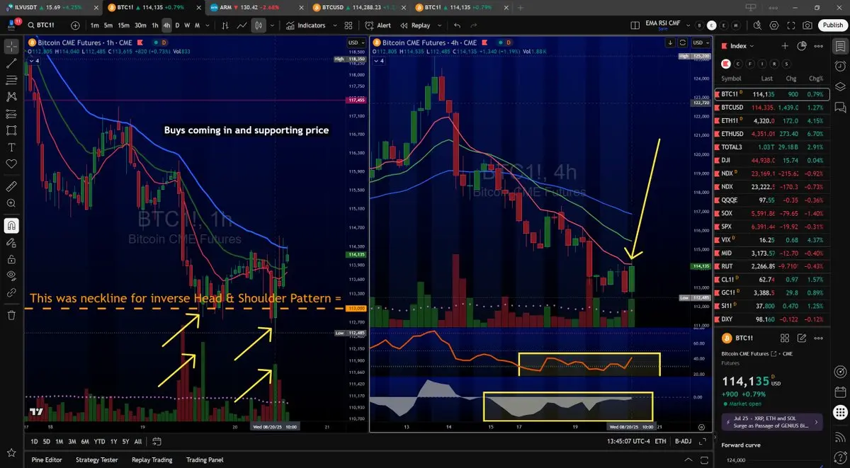
Task: Open the object tree link icon
Action: [11, 292]
